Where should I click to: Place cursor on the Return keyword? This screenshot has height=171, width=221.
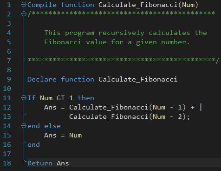(40, 163)
